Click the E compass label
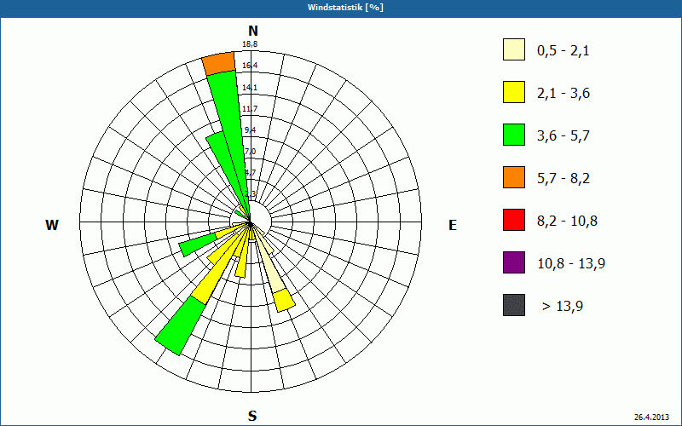The height and width of the screenshot is (426, 682). pos(453,225)
